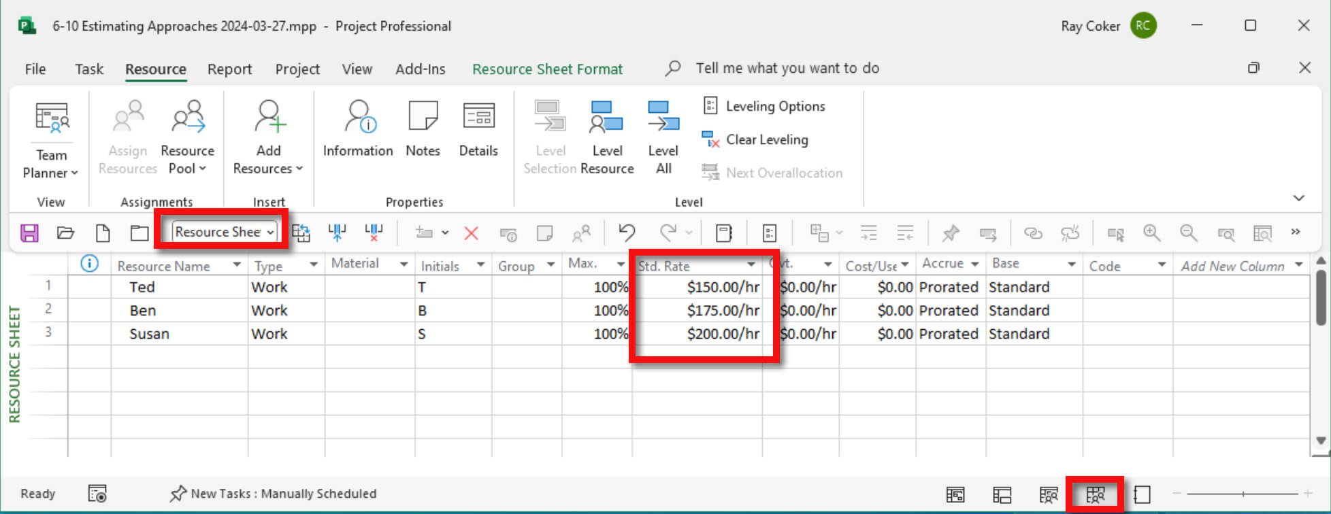Open the Resource Sheet Format tab

pos(547,69)
